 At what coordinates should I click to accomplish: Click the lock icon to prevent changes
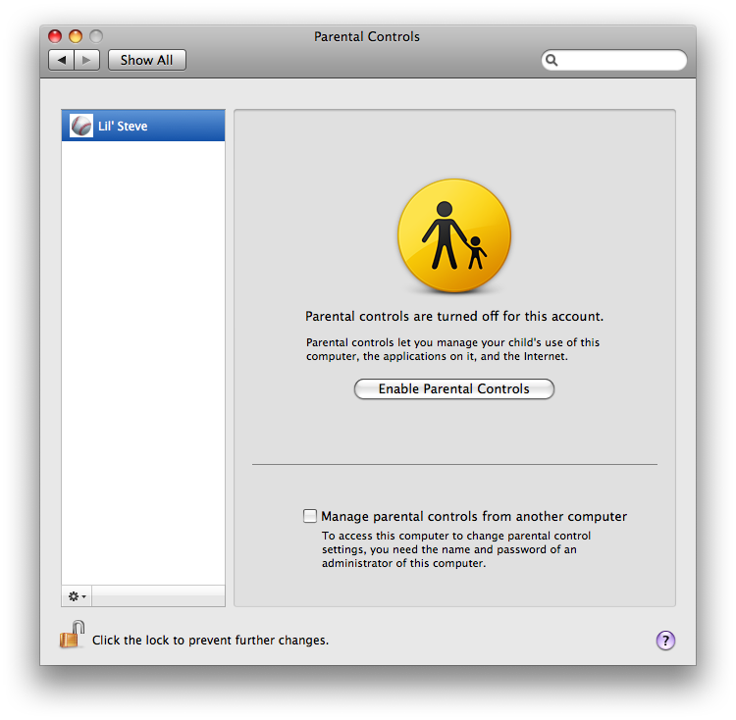point(73,635)
